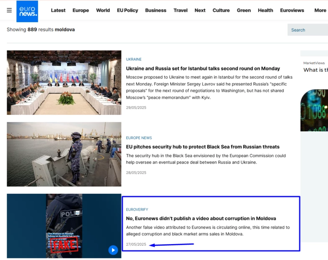328x260 pixels.
Task: Click the 28/05/2025 date
Action: (136, 173)
